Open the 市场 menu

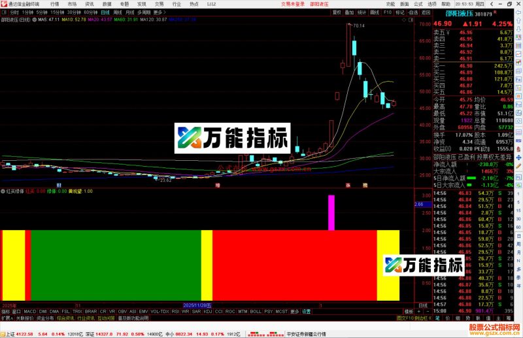72,4
